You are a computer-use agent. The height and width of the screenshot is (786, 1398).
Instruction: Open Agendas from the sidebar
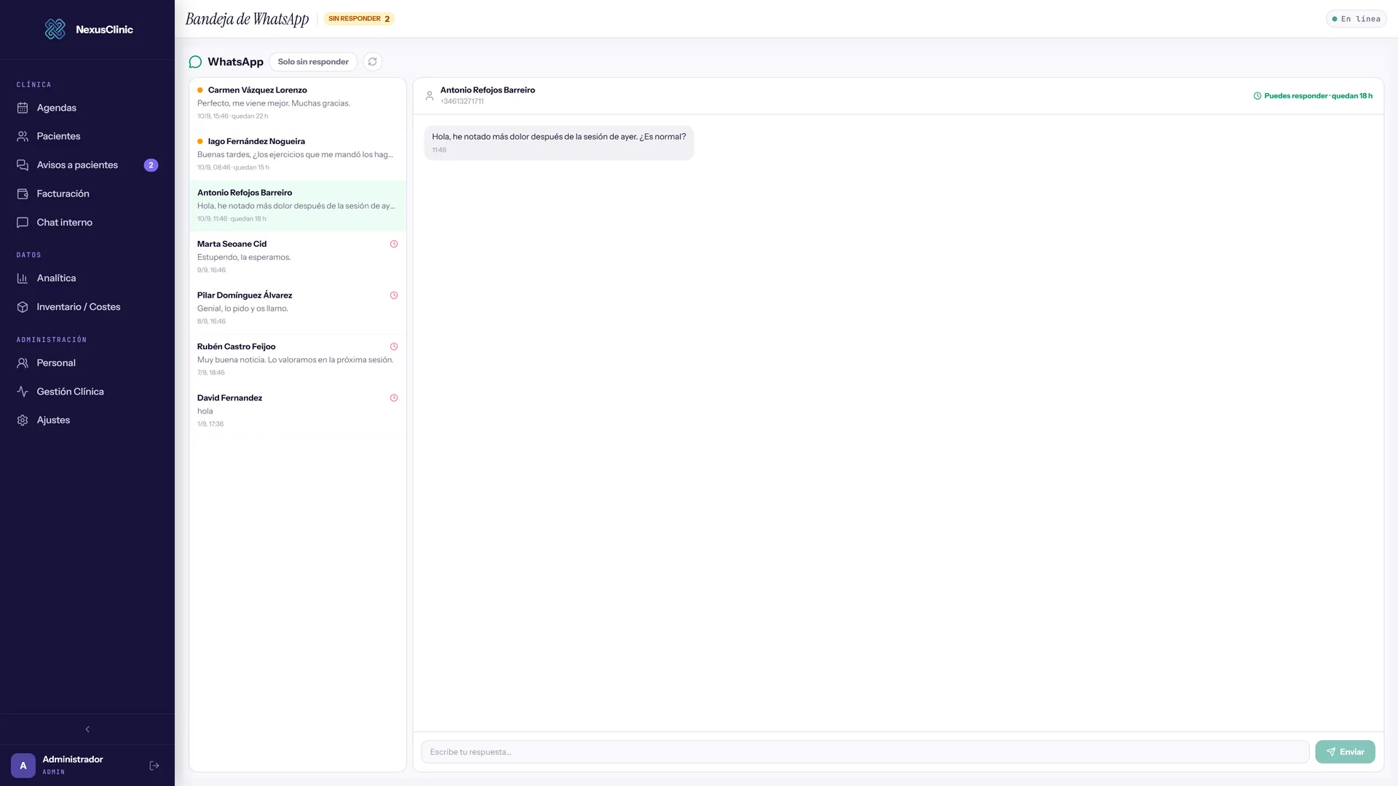pos(87,108)
